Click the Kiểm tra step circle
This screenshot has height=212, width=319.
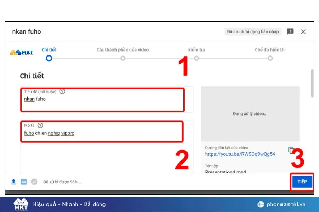197,58
